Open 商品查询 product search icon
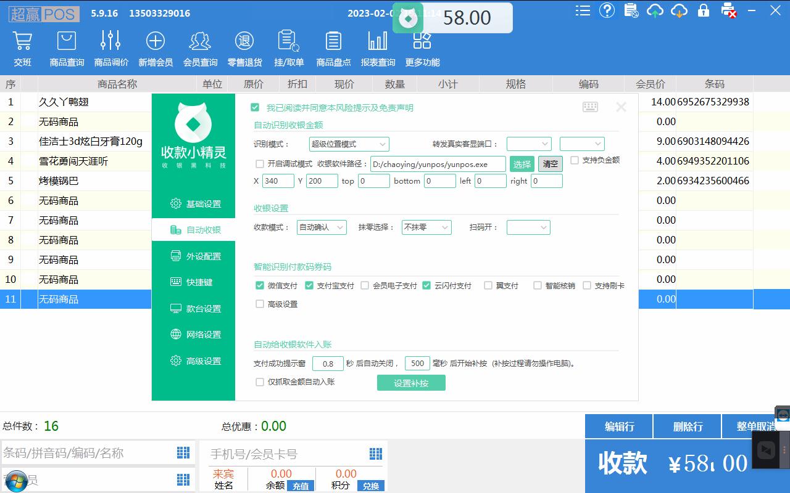The height and width of the screenshot is (493, 790). [x=67, y=48]
